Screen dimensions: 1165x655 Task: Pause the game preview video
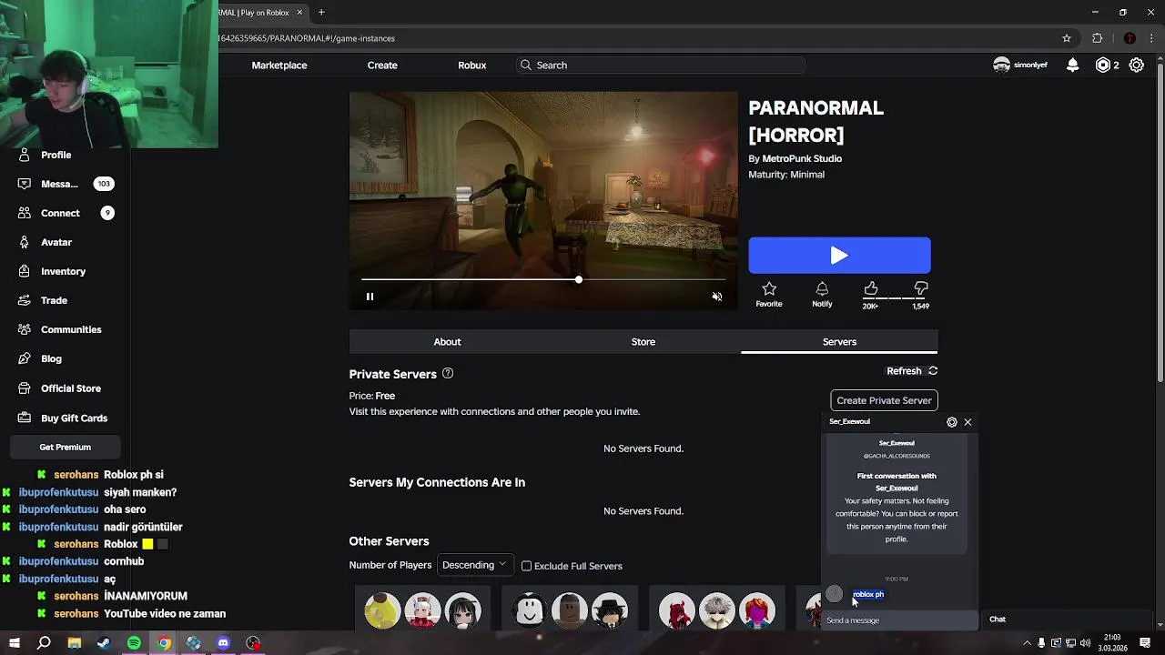[370, 297]
